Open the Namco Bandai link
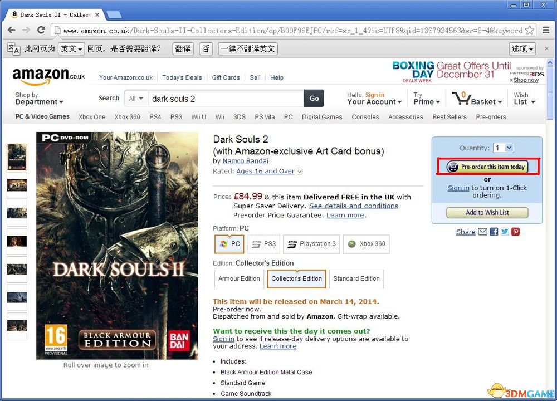Screen dimensions: 557x401 click(x=245, y=161)
